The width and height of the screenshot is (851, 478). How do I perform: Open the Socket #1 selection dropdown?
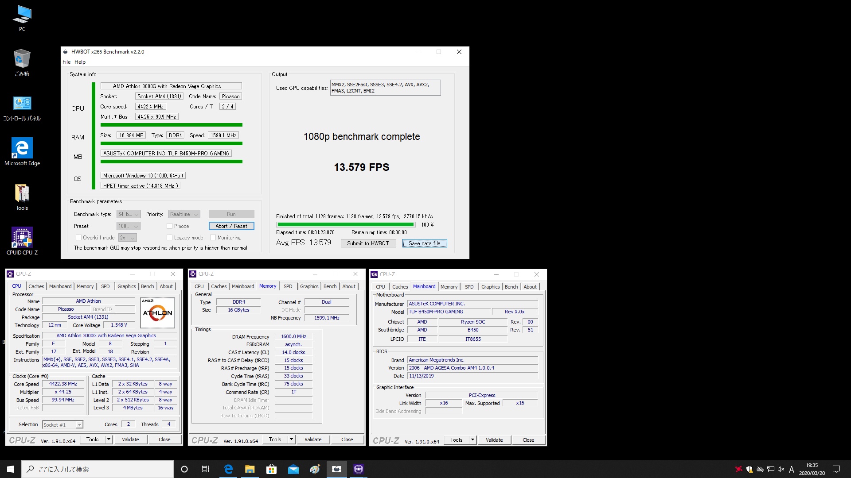click(62, 425)
